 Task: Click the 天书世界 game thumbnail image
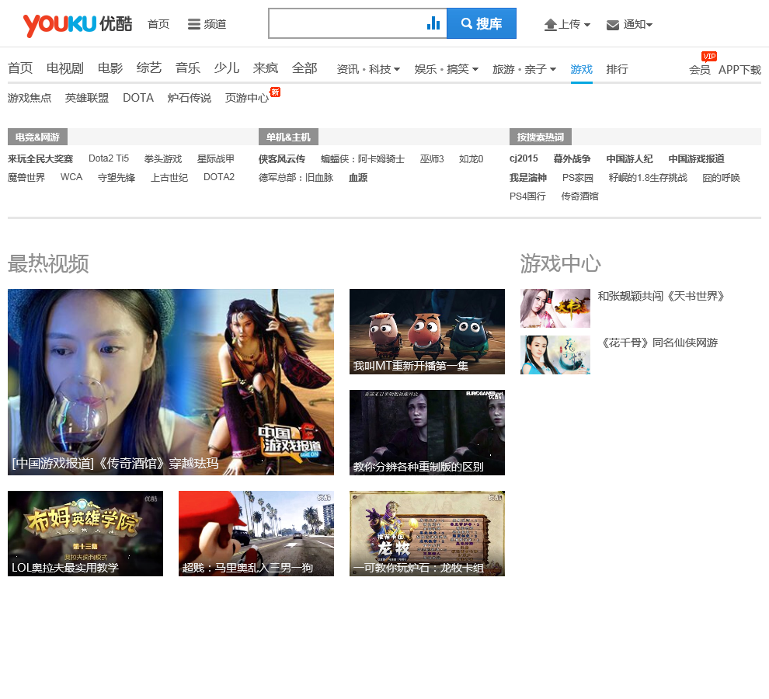[x=555, y=308]
